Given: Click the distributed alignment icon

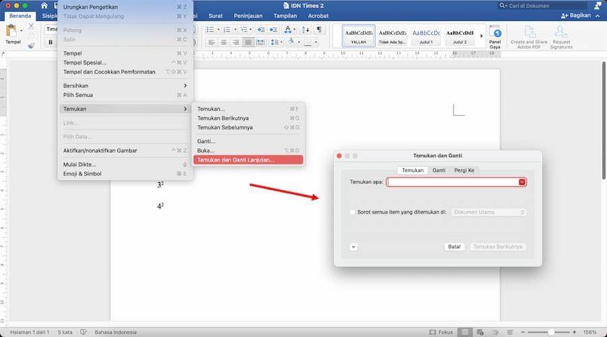Looking at the screenshot, I should [260, 42].
